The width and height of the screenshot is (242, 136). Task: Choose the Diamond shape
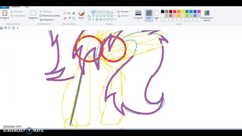[93, 15]
